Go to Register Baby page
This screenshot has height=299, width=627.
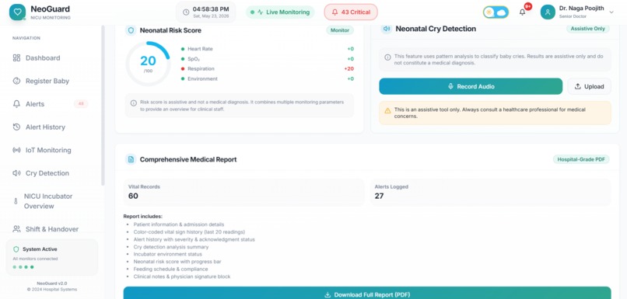pyautogui.click(x=52, y=81)
